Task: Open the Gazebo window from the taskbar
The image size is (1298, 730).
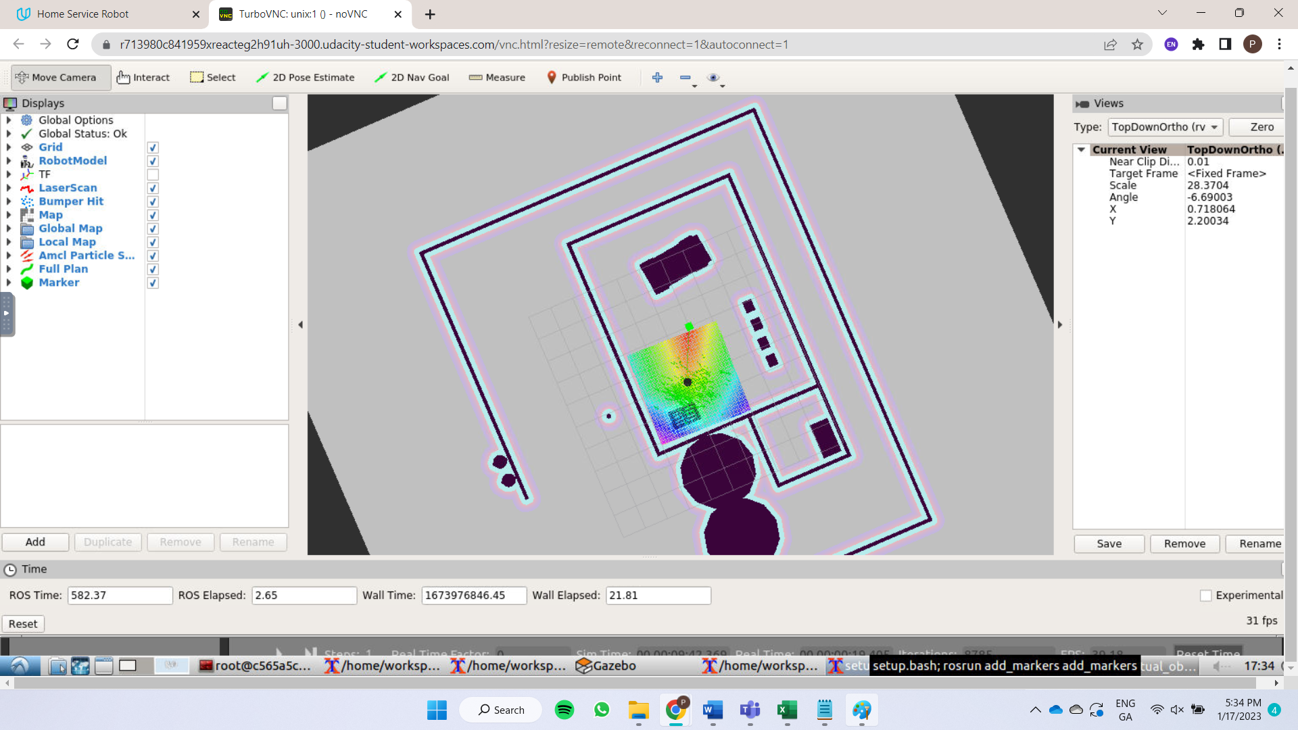Action: coord(605,666)
